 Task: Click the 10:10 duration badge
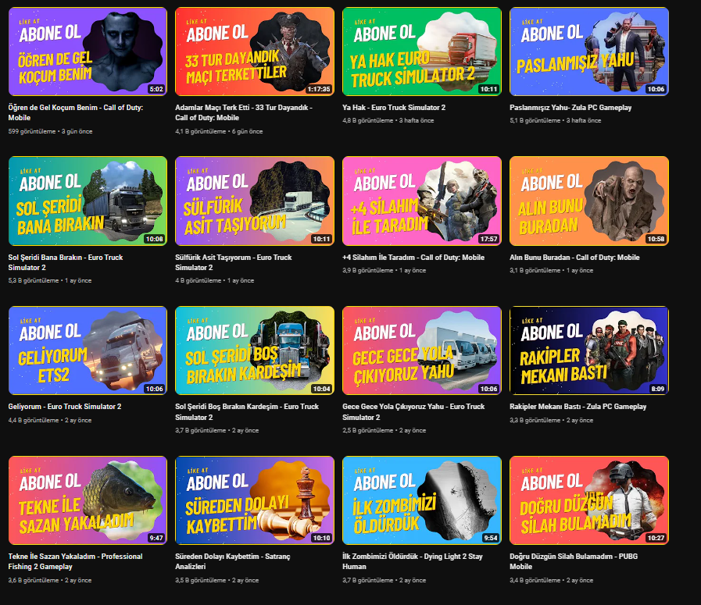[x=321, y=538]
